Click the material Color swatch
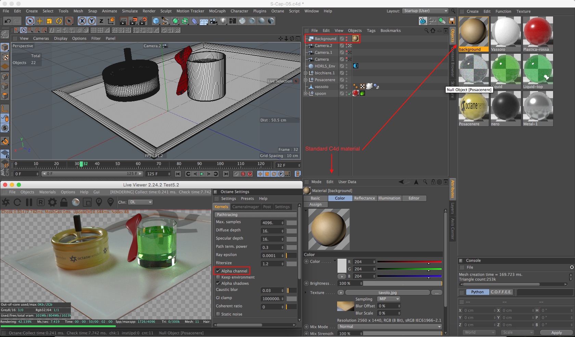The width and height of the screenshot is (575, 337). (x=342, y=265)
